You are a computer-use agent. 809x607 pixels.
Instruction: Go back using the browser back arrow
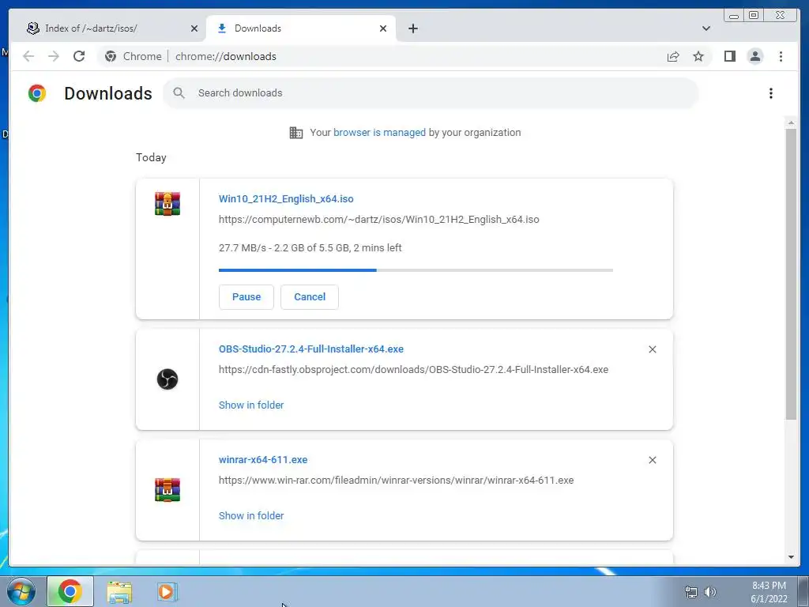(x=28, y=56)
